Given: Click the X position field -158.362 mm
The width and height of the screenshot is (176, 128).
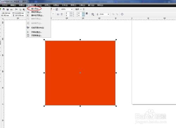Looking at the screenshot, I should coord(6,13).
